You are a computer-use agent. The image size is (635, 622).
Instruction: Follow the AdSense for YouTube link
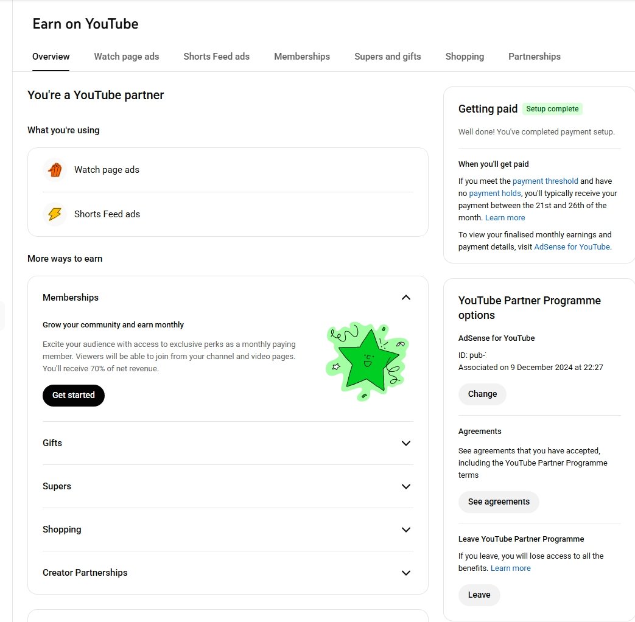572,247
